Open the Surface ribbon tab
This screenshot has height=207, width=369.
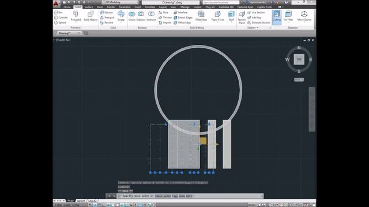click(x=89, y=7)
